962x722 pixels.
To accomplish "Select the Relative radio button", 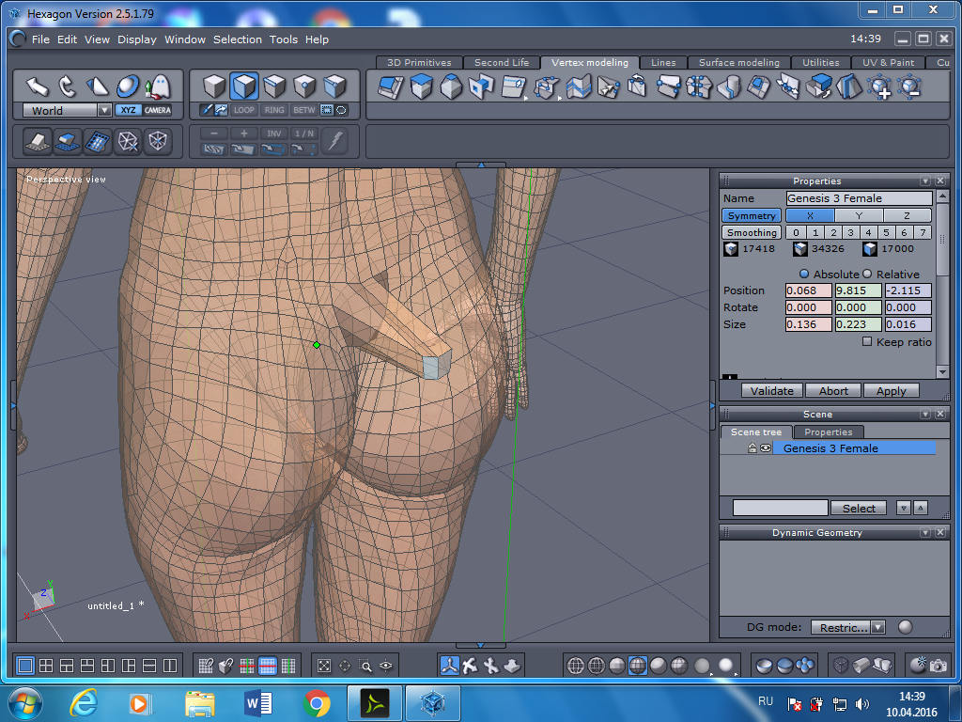I will pos(868,274).
